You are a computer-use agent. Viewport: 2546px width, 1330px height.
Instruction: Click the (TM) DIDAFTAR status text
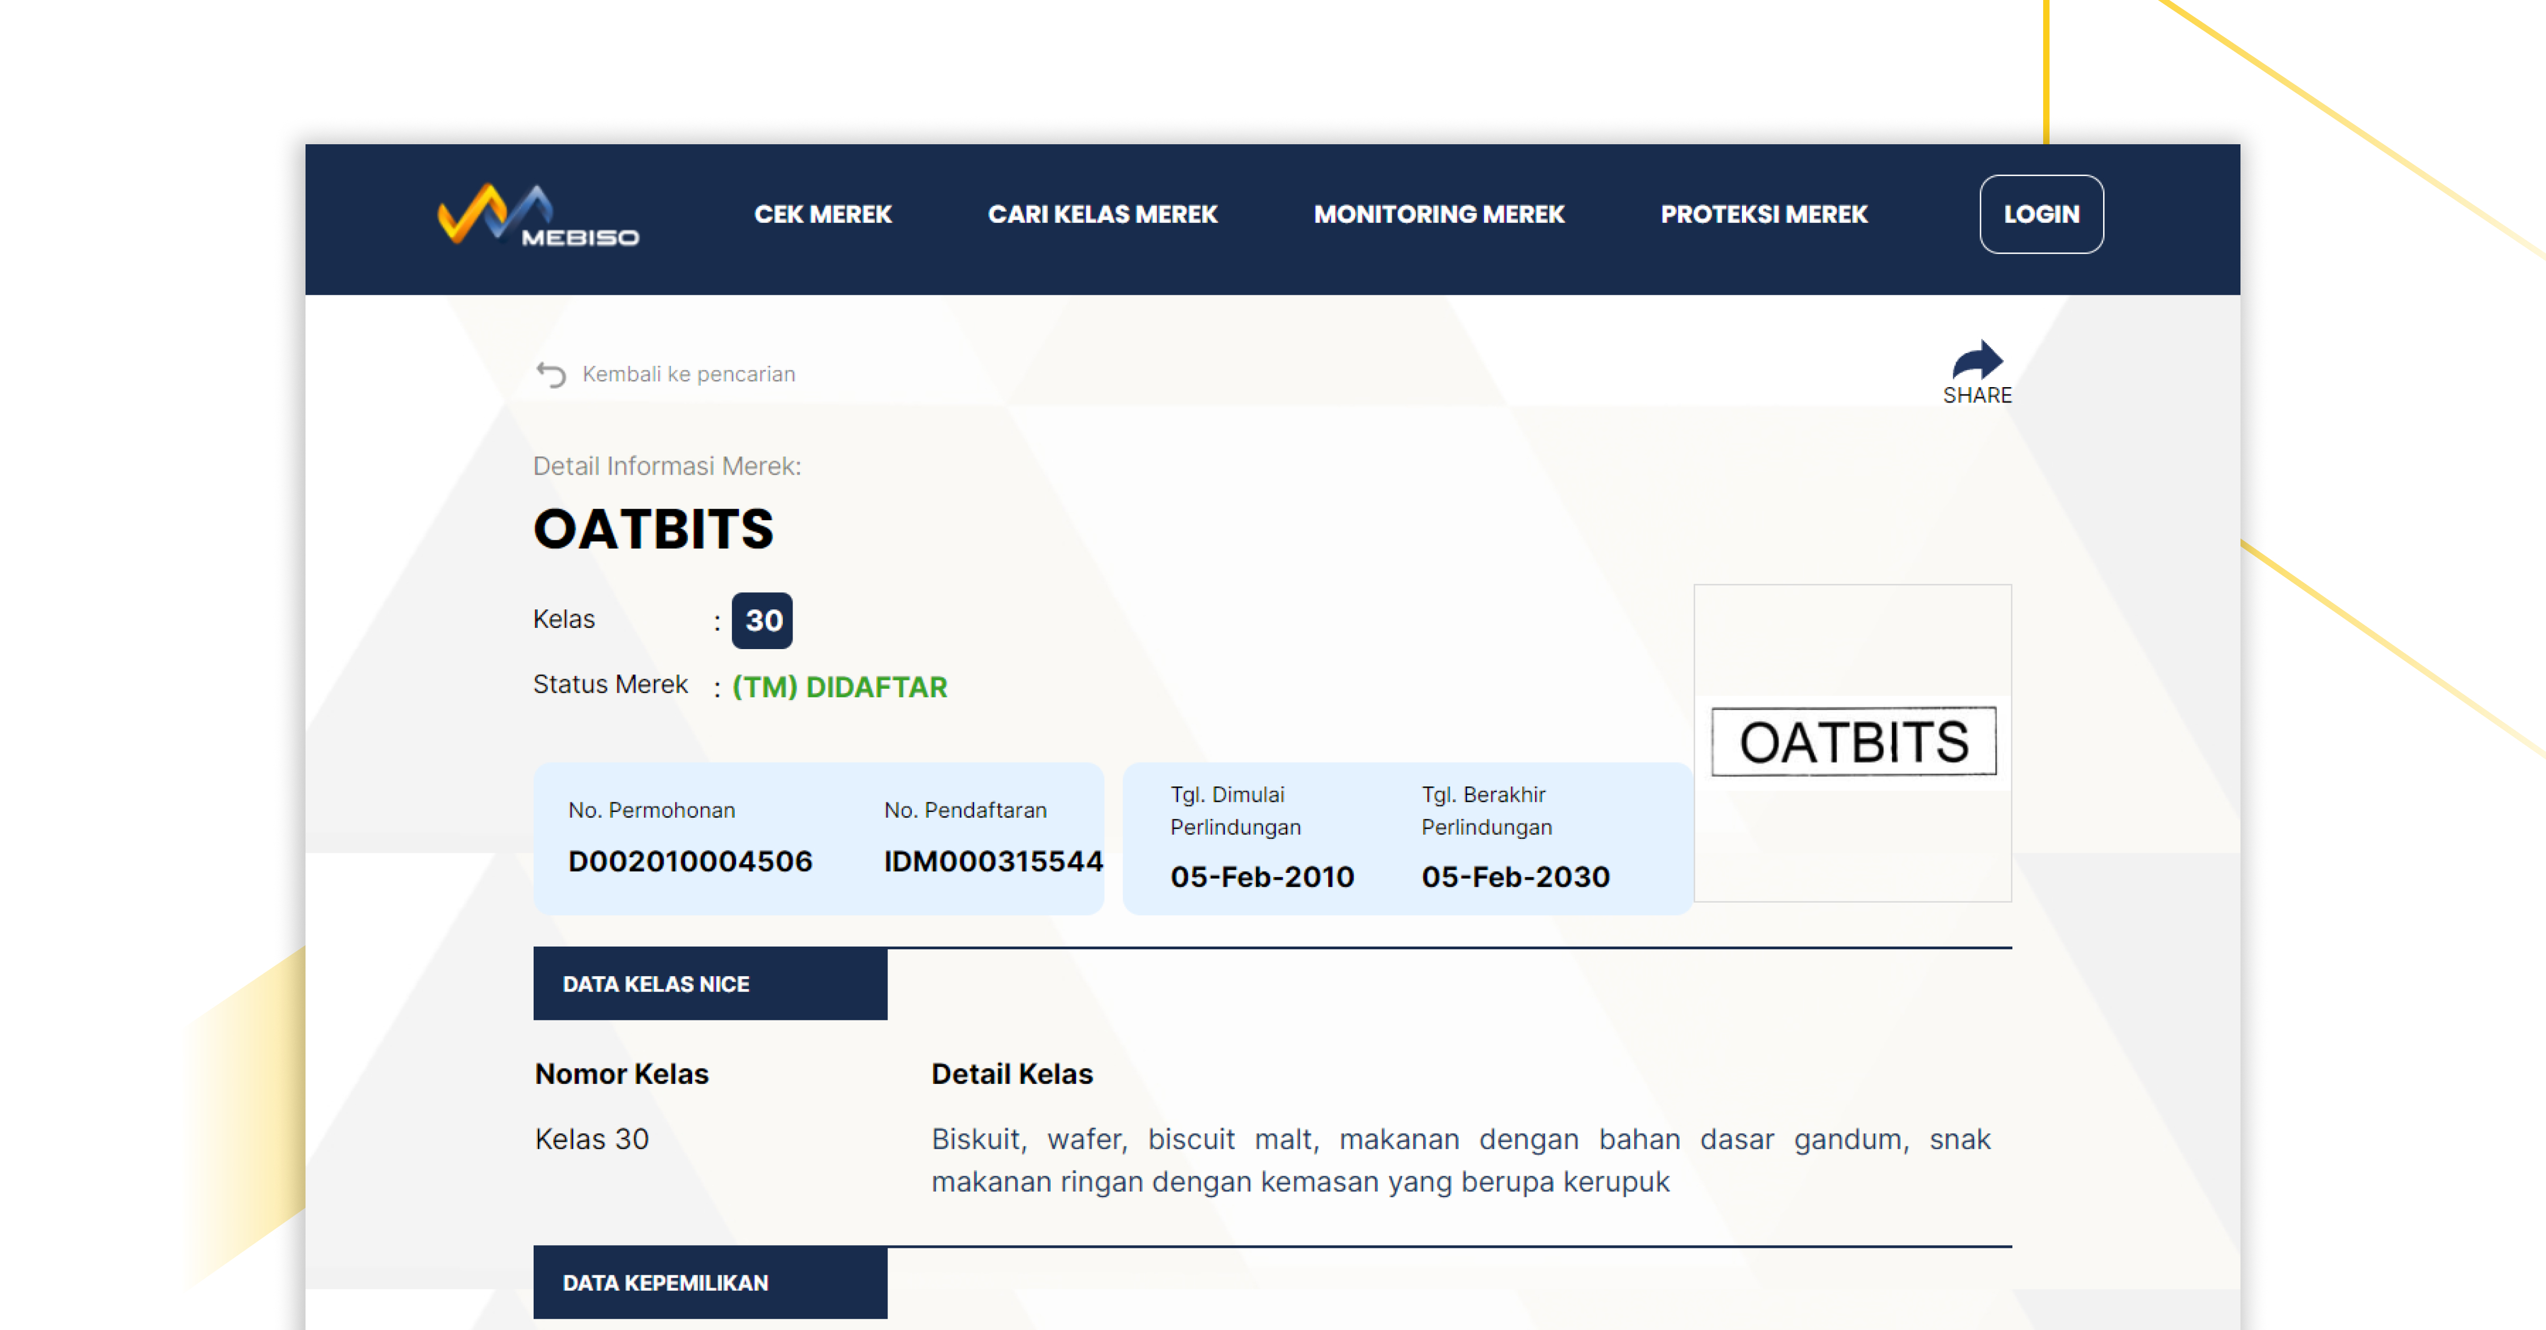pyautogui.click(x=839, y=687)
